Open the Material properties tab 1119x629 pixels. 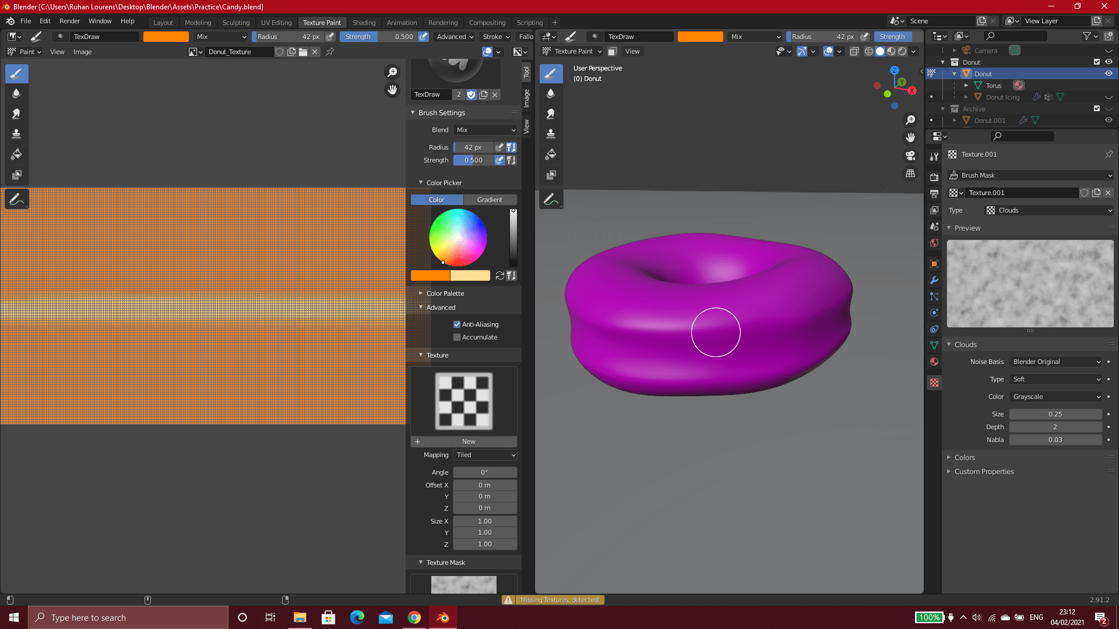(x=934, y=362)
